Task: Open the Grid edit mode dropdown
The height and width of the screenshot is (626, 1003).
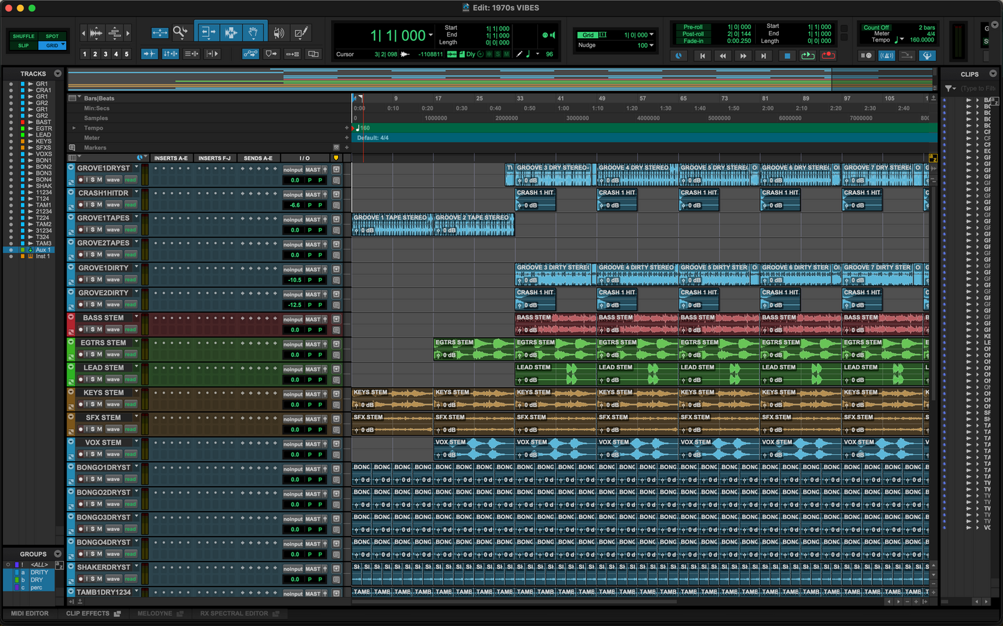Action: tap(63, 45)
